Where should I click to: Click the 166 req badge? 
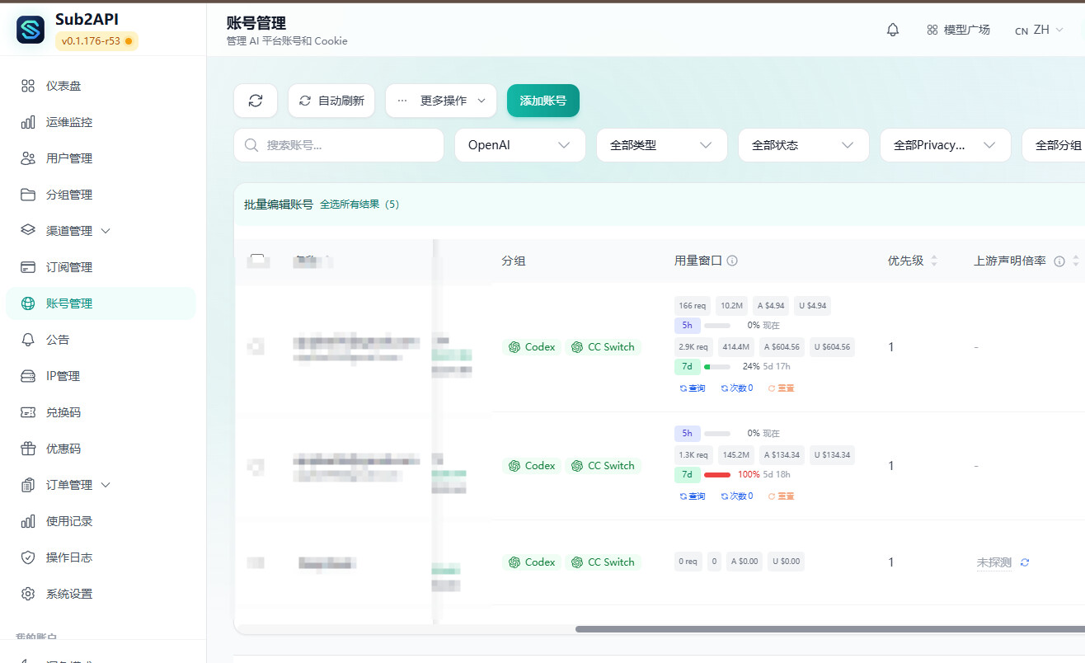coord(693,306)
